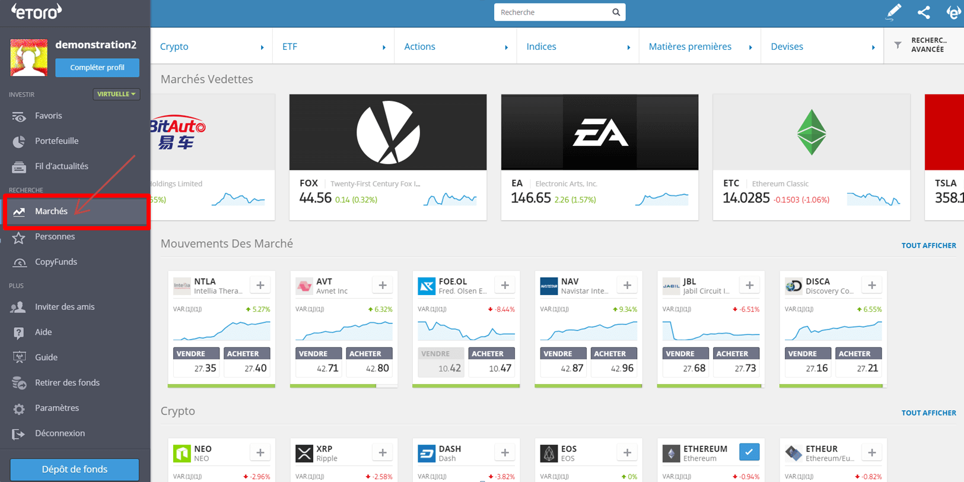Expand the Devises category arrow
The image size is (964, 482).
[873, 47]
